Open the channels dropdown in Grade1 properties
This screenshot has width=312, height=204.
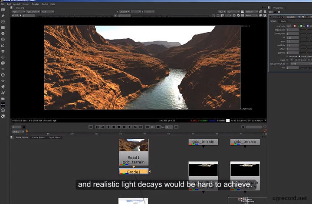click(x=289, y=26)
